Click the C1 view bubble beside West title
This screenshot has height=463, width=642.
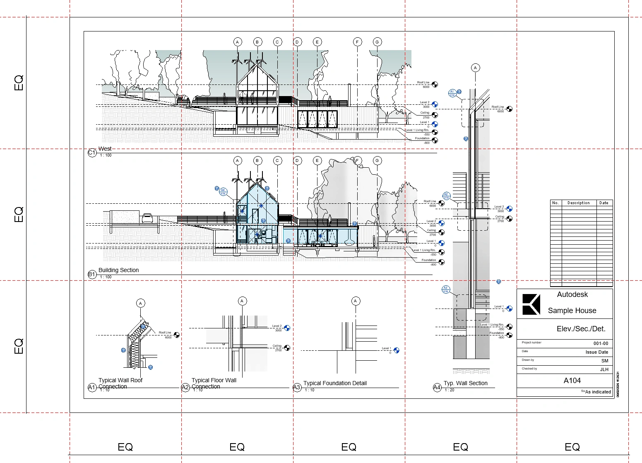[92, 153]
